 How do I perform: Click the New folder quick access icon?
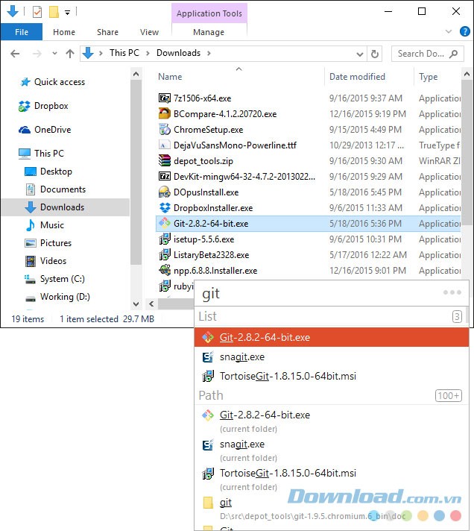54,12
